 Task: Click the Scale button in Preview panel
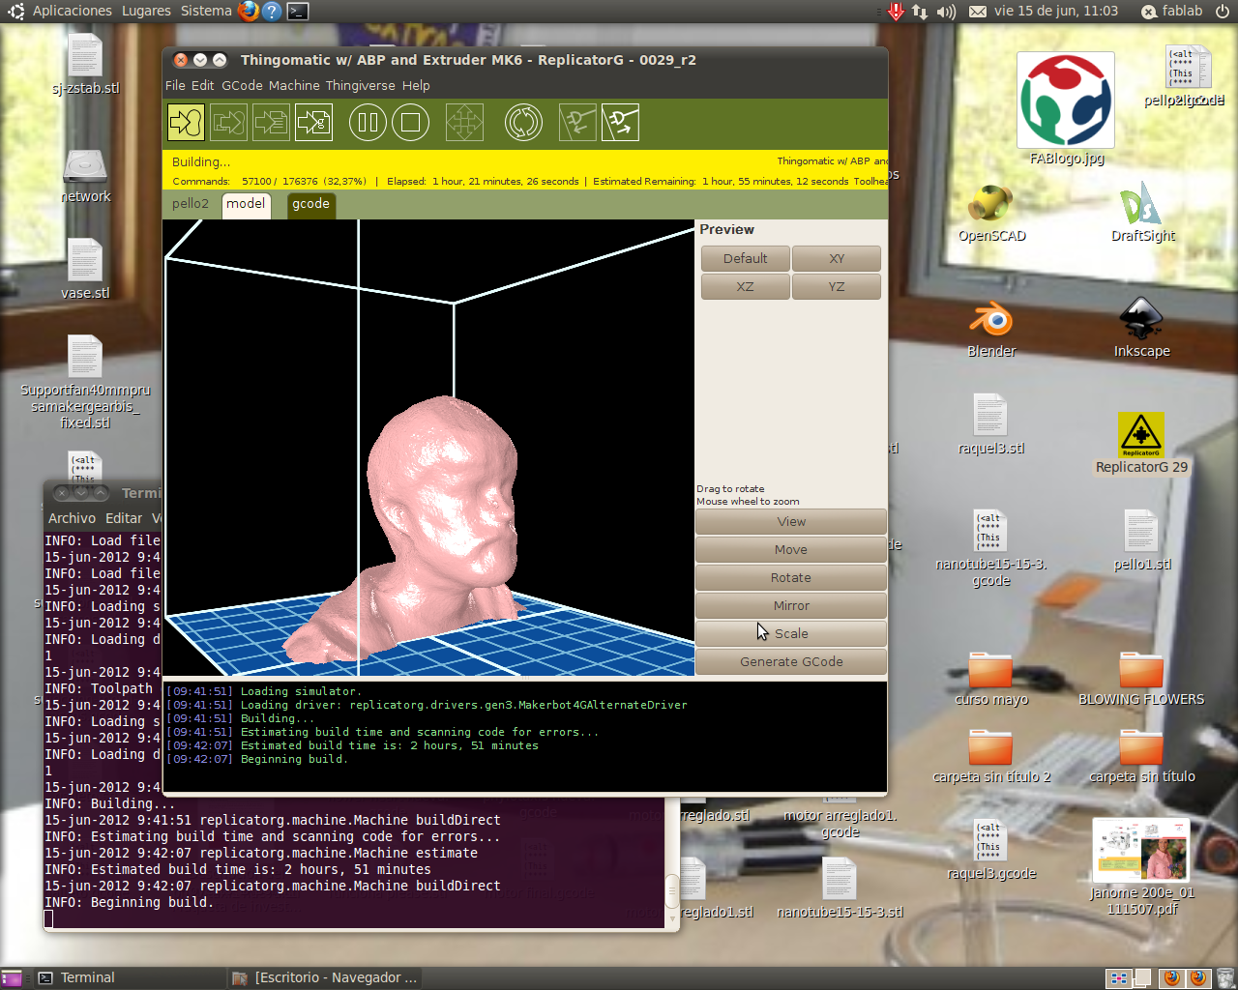point(791,633)
